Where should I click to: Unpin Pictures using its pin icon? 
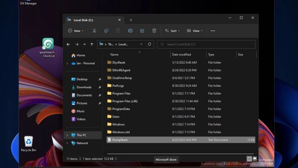(x=100, y=103)
